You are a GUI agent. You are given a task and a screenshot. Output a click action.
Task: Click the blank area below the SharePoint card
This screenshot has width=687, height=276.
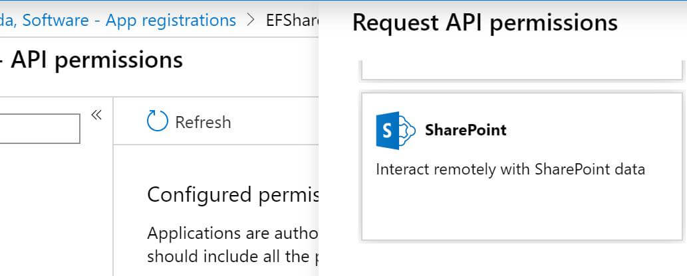point(521,259)
